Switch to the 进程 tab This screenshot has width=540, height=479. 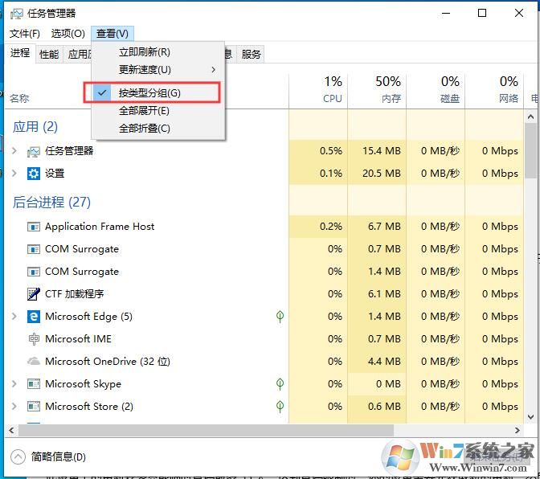point(20,53)
